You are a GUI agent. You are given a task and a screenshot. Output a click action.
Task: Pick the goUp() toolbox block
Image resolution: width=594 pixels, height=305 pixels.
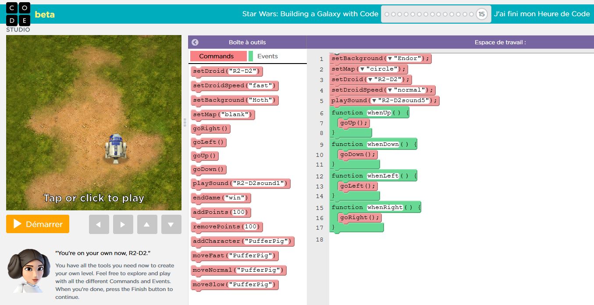pyautogui.click(x=205, y=156)
